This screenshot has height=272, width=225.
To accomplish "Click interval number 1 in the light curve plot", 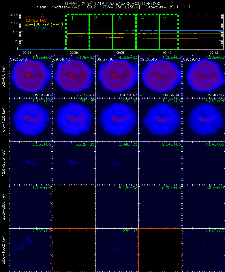I will click(72, 18).
